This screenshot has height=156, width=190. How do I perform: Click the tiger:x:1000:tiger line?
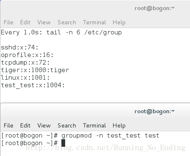35,70
